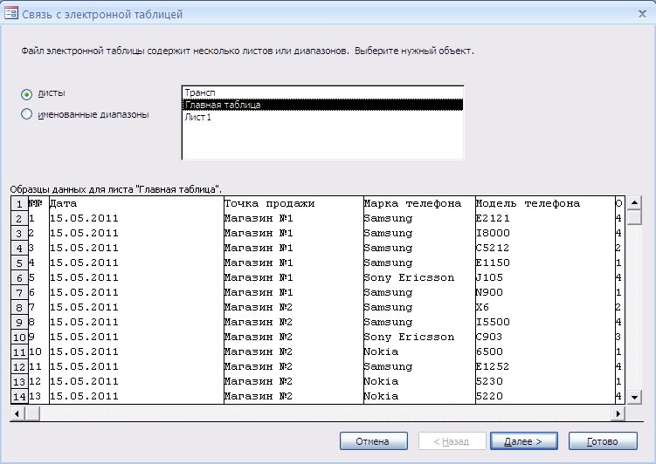Click the horizontal scrollbar thumb
The width and height of the screenshot is (656, 464).
[32, 414]
